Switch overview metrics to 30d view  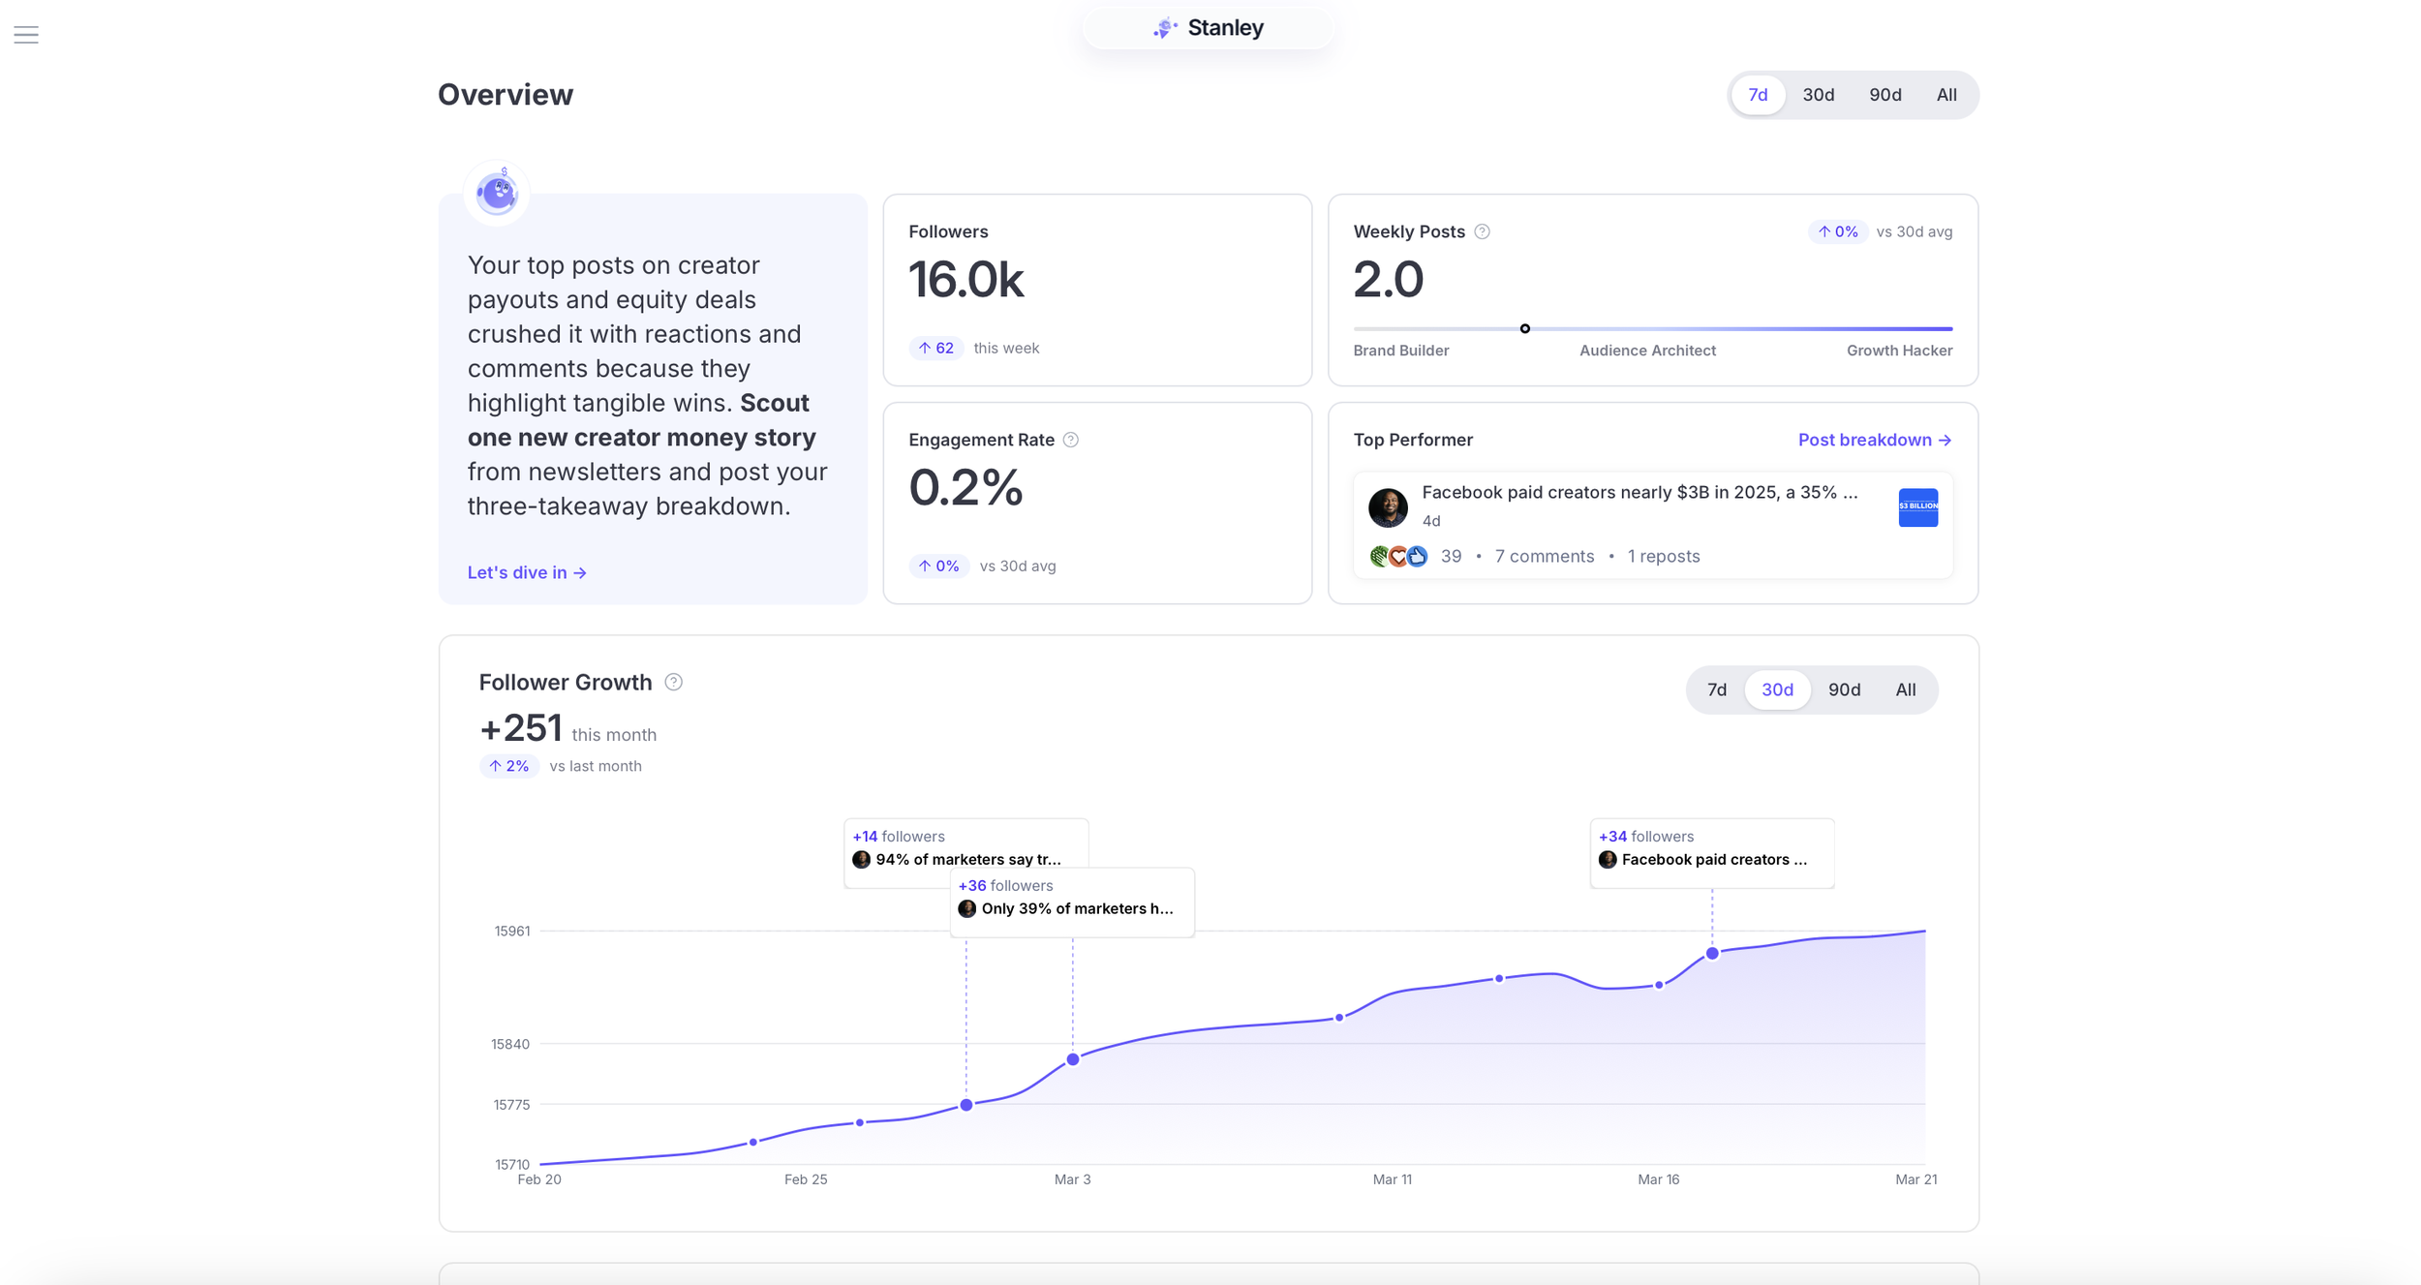click(1818, 94)
